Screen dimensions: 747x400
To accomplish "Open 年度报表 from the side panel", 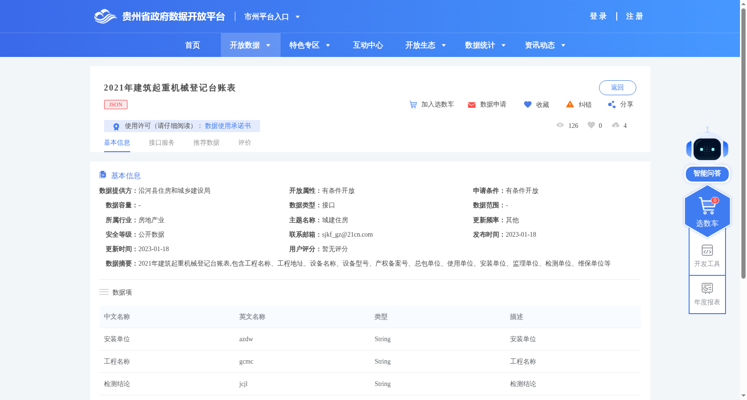I will [x=707, y=294].
